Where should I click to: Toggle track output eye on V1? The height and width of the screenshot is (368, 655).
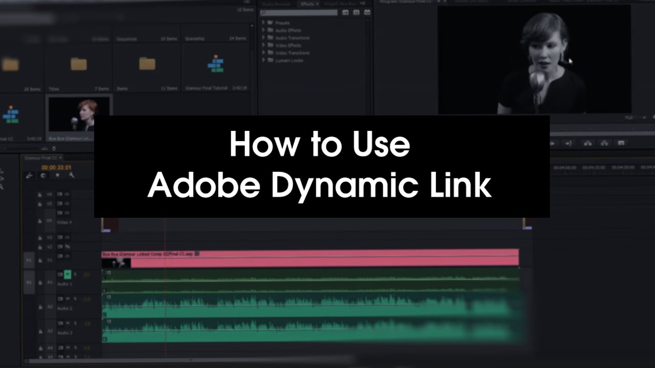tap(67, 256)
